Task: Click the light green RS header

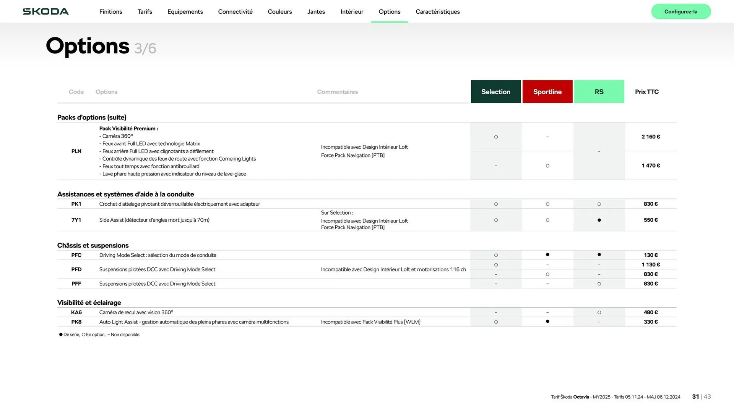Action: coord(599,92)
